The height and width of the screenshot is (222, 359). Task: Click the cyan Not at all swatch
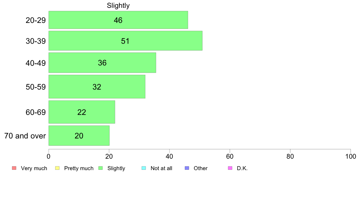[x=144, y=168]
